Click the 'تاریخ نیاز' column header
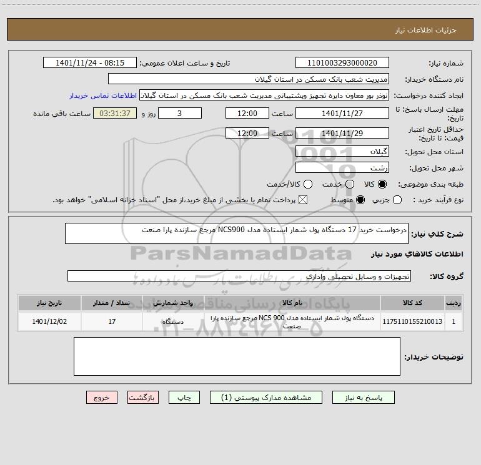 [x=49, y=303]
